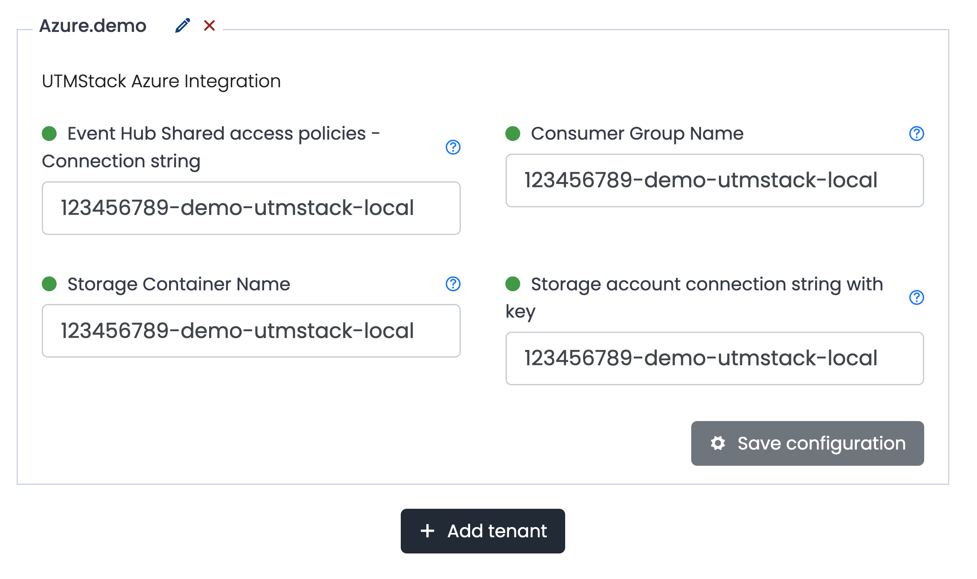Screen dimensions: 977x579
Task: Click green status dot by Consumer Group Name
Action: coord(513,134)
